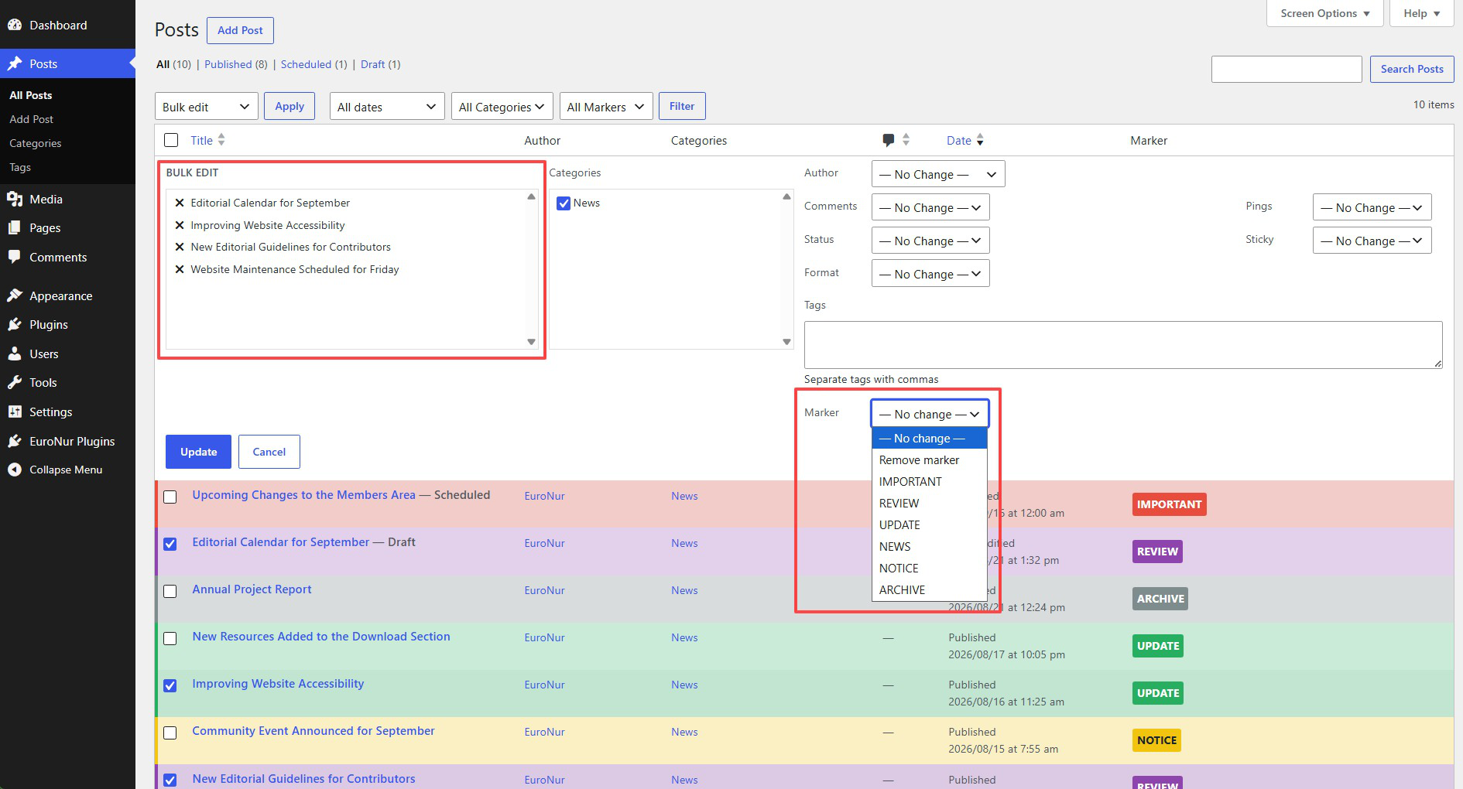Open the All dates filter dropdown
The width and height of the screenshot is (1463, 789).
coord(387,107)
